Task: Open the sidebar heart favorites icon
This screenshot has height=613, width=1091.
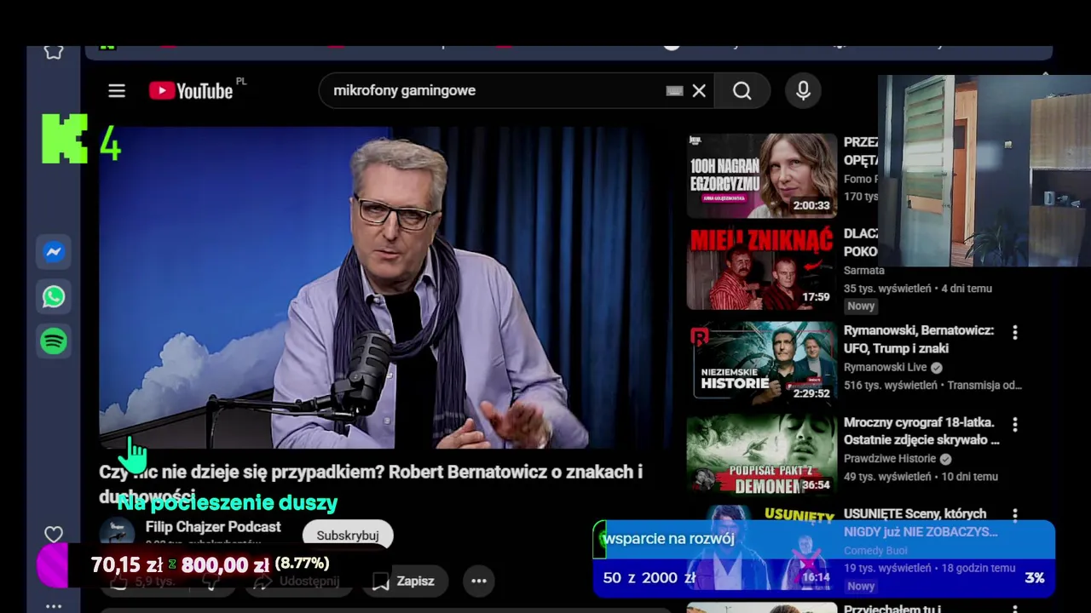Action: pyautogui.click(x=54, y=535)
